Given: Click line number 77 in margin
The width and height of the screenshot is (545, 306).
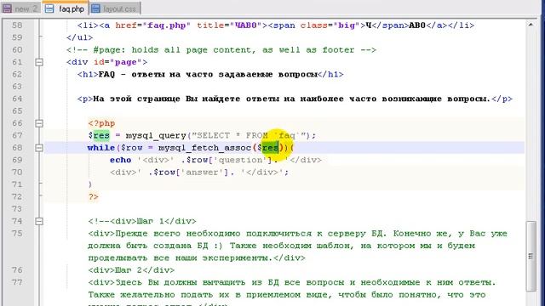Looking at the screenshot, I should pos(17,282).
